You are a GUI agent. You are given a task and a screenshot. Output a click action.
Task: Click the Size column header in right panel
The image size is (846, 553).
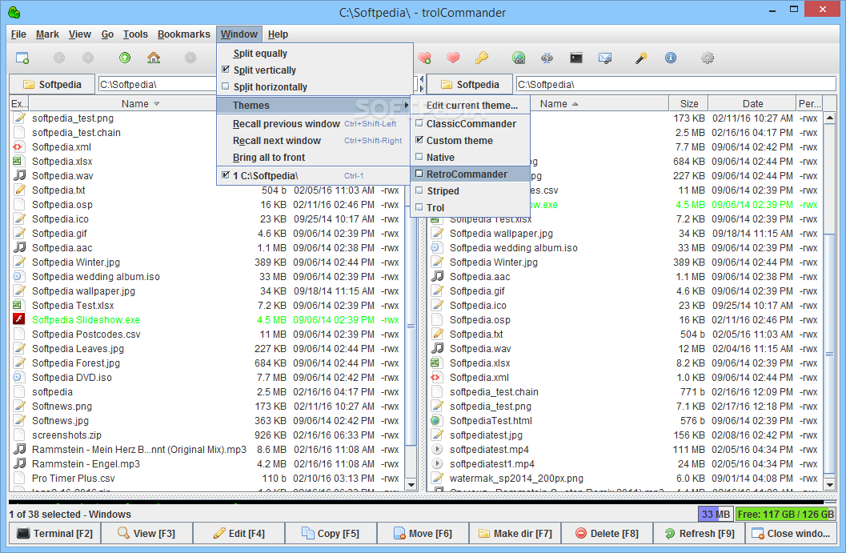688,103
